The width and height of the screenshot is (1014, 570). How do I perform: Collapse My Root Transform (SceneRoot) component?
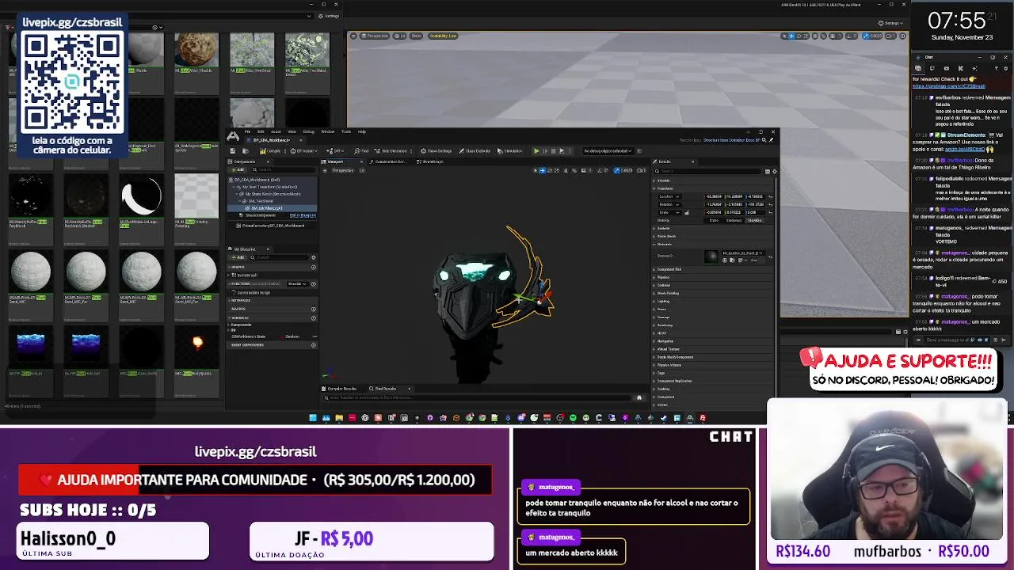coord(234,187)
